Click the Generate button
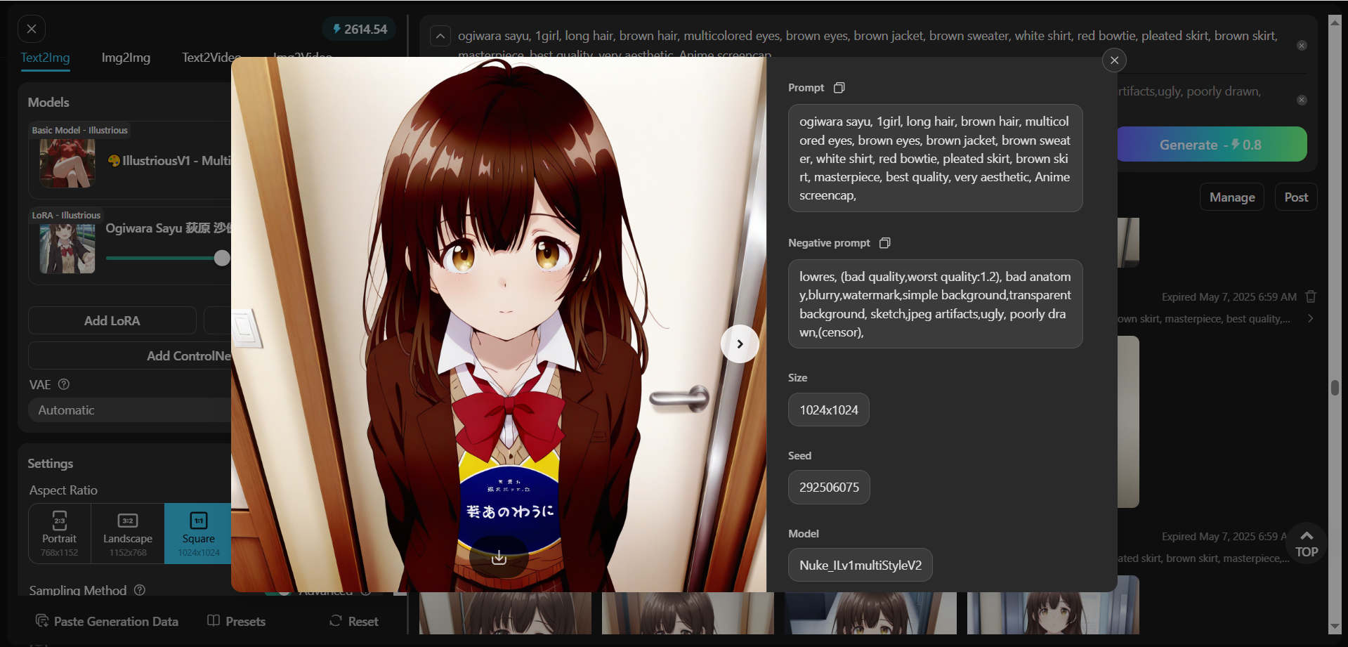The width and height of the screenshot is (1348, 647). pos(1212,144)
